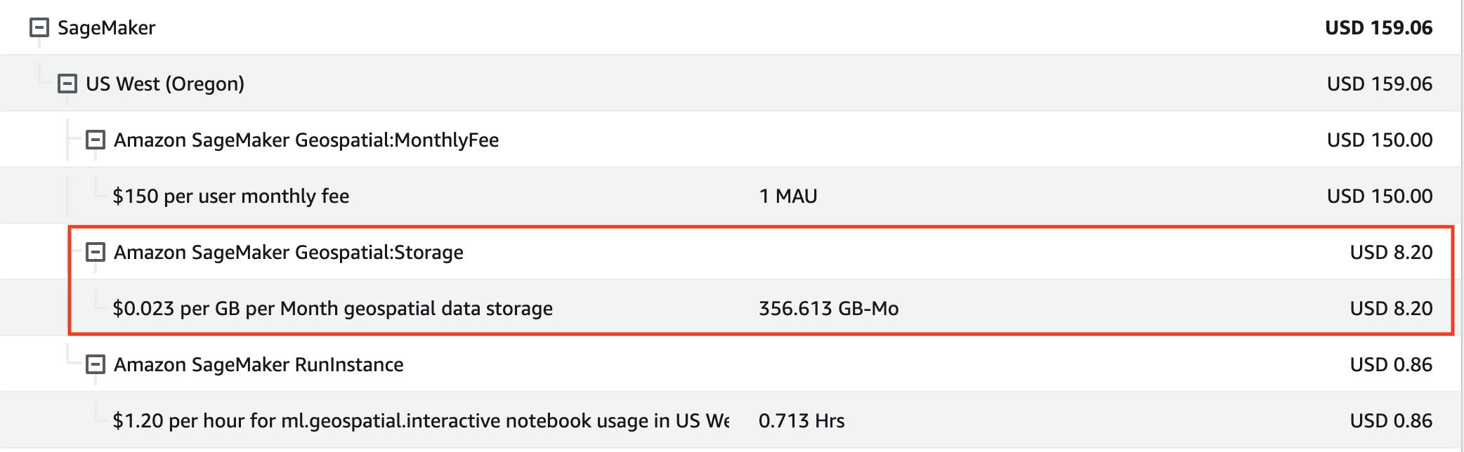Click the 356.613 GB-Mo usage quantity
This screenshot has height=452, width=1464.
829,309
